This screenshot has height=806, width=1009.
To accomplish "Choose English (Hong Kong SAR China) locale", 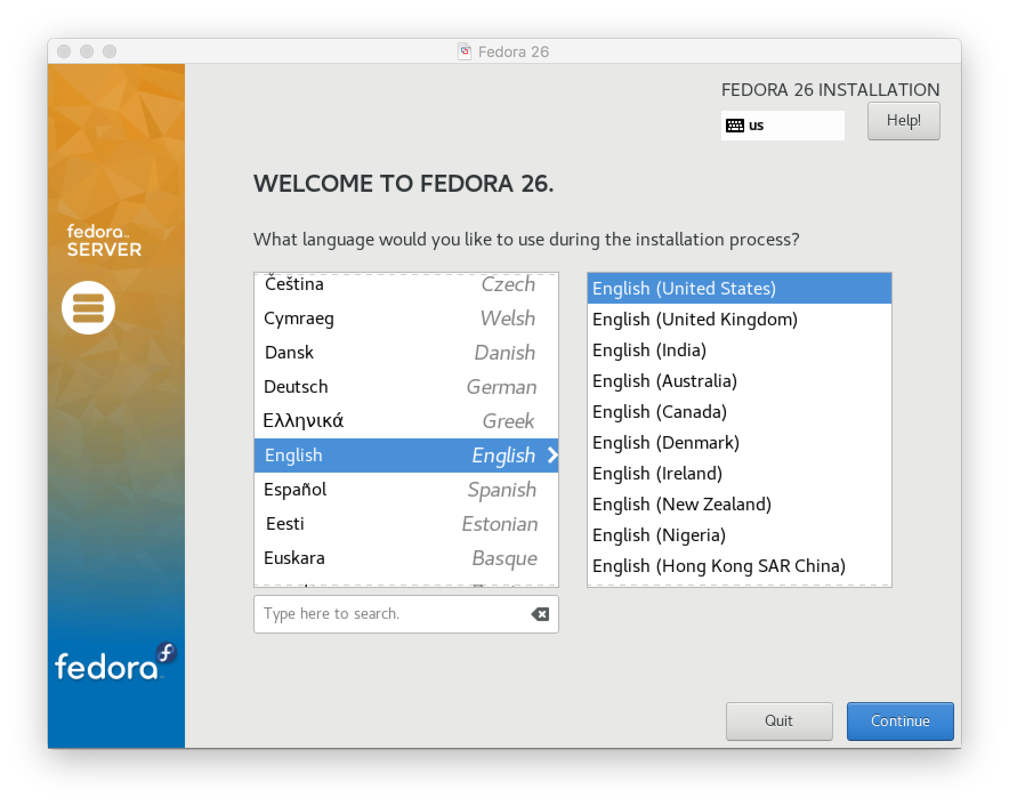I will pyautogui.click(x=739, y=566).
